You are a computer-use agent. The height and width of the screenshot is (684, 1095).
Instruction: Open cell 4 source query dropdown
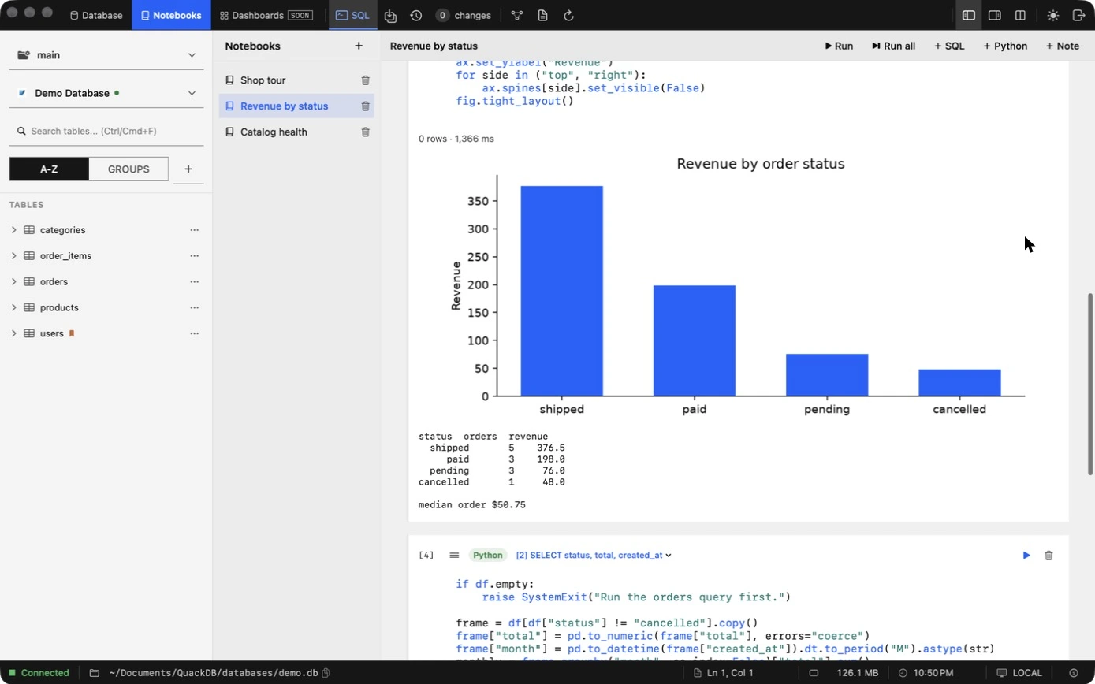pos(594,556)
